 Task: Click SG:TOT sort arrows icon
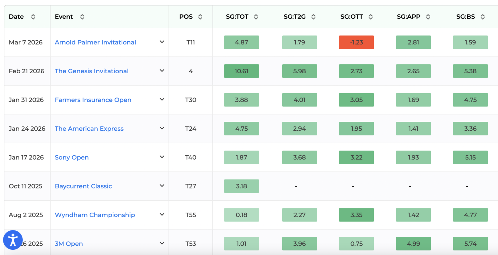click(x=256, y=17)
